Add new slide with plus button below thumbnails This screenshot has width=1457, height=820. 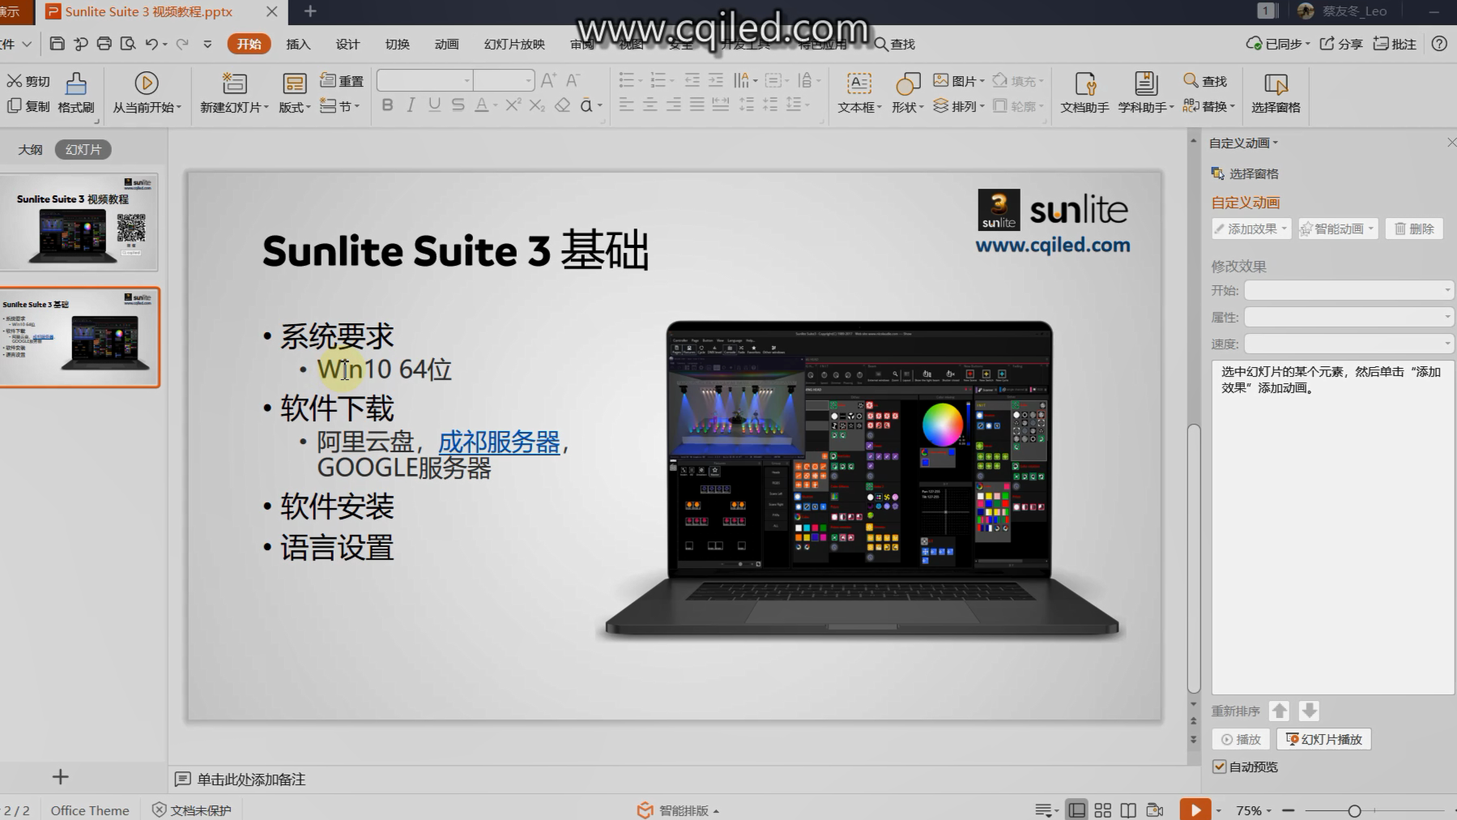point(60,777)
